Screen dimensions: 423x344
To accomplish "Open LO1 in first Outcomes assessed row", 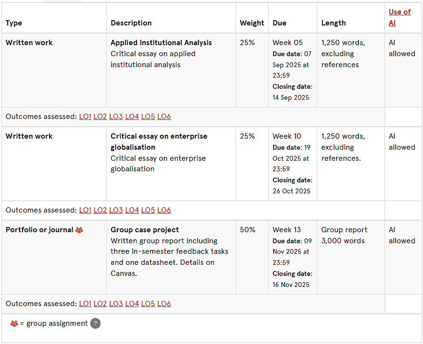I will pos(85,117).
